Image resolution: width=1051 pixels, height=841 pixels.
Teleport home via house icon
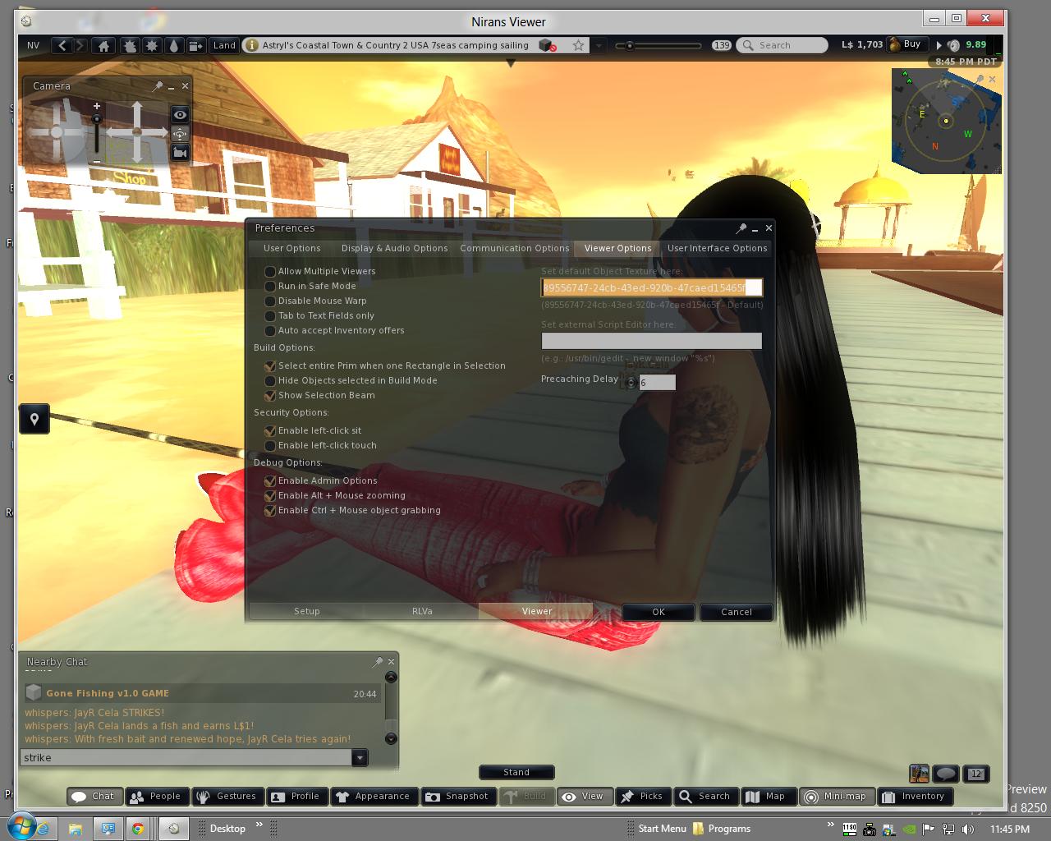point(103,46)
